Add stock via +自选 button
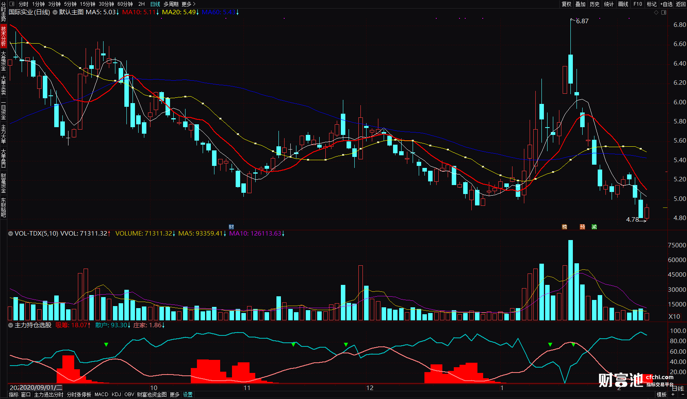This screenshot has height=399, width=687. pos(666,4)
